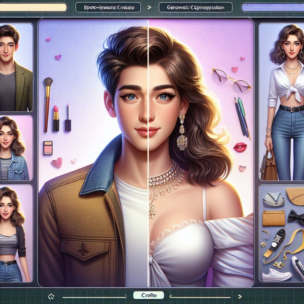The height and width of the screenshot is (304, 304).
Task: Click the arrow between the top tabs
Action: [149, 7]
